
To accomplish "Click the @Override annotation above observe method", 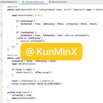I will (x=13, y=7).
